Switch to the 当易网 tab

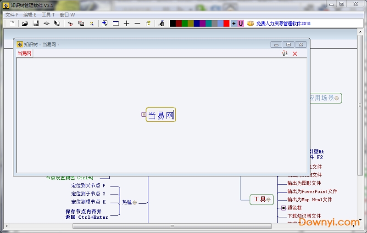tap(25, 53)
